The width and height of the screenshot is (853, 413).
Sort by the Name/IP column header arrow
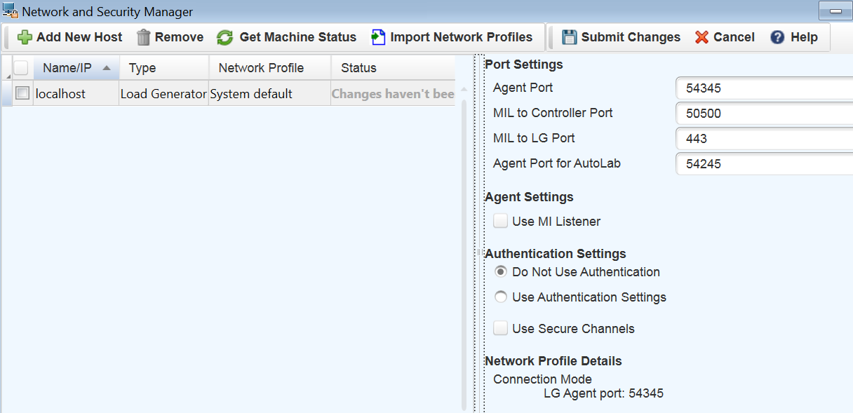[x=107, y=68]
